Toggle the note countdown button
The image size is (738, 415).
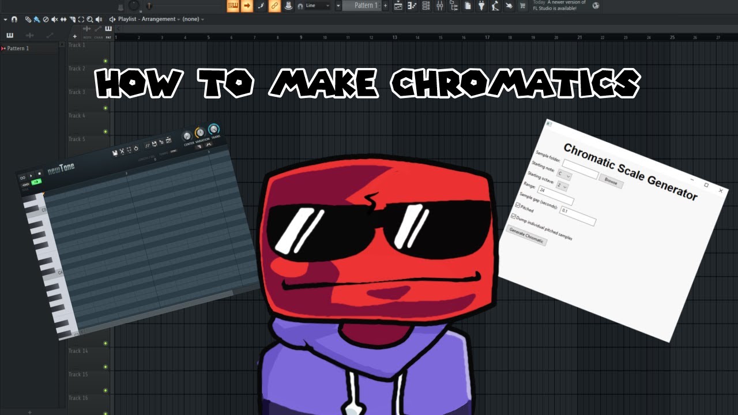coord(261,6)
